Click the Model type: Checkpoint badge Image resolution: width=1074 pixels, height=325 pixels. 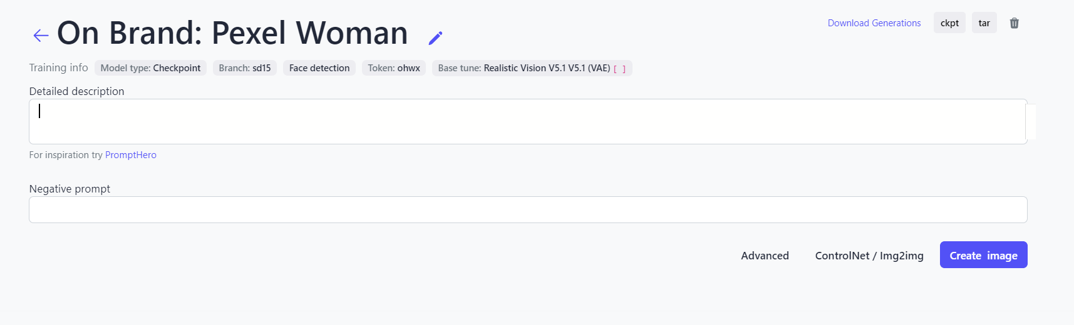(150, 68)
